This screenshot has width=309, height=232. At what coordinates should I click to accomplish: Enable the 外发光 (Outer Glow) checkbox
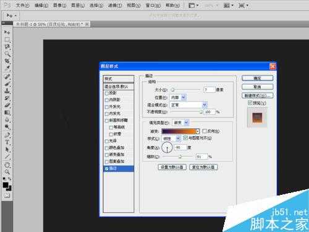(x=107, y=107)
